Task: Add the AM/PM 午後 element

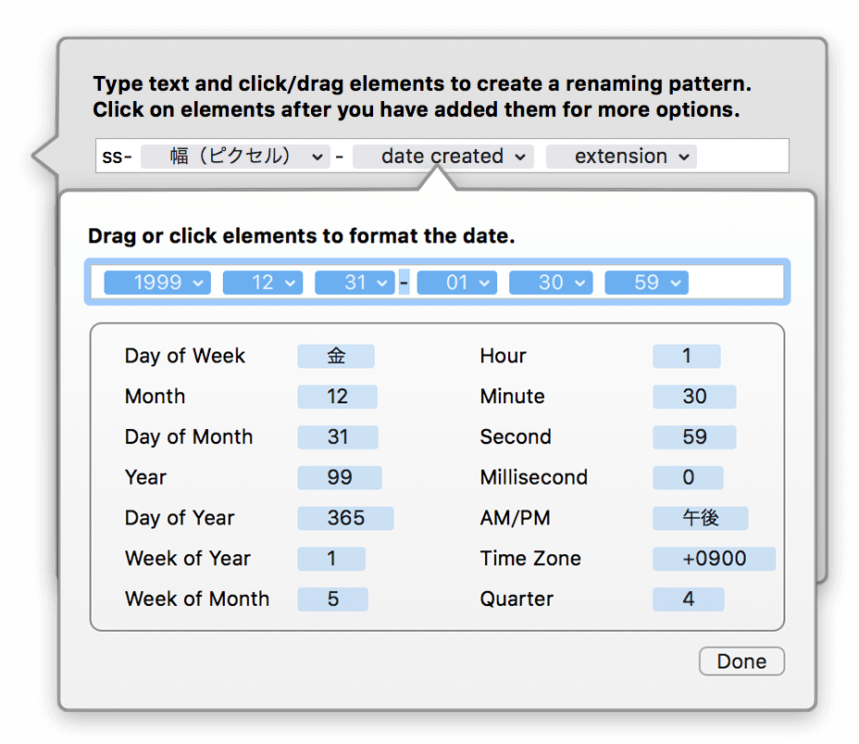Action: coord(700,518)
